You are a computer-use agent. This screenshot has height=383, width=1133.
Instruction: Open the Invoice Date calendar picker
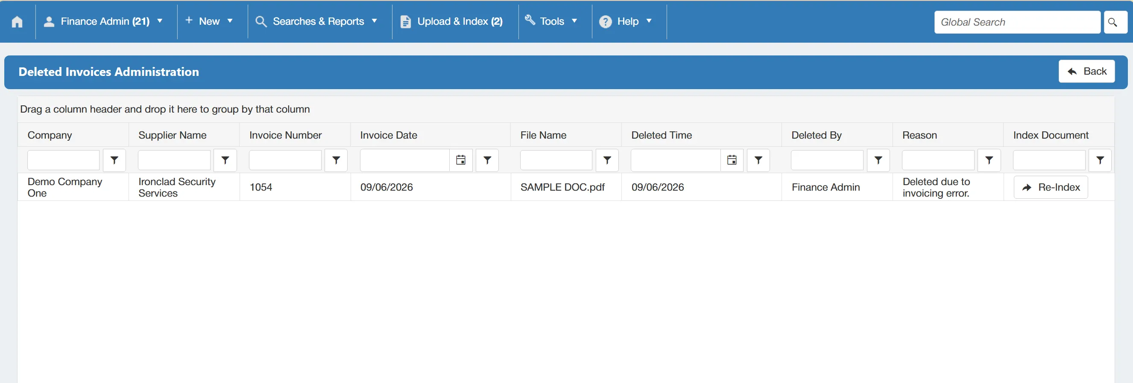(460, 160)
